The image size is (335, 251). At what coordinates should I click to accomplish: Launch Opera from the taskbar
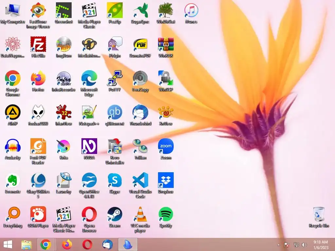pos(87,244)
